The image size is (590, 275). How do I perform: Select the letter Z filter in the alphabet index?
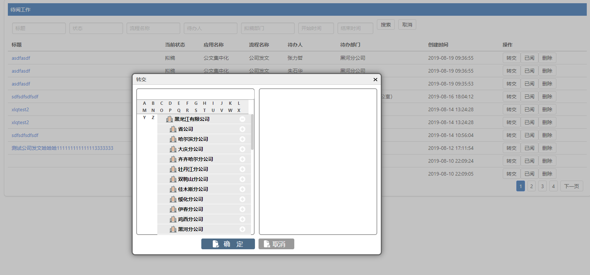(x=153, y=117)
